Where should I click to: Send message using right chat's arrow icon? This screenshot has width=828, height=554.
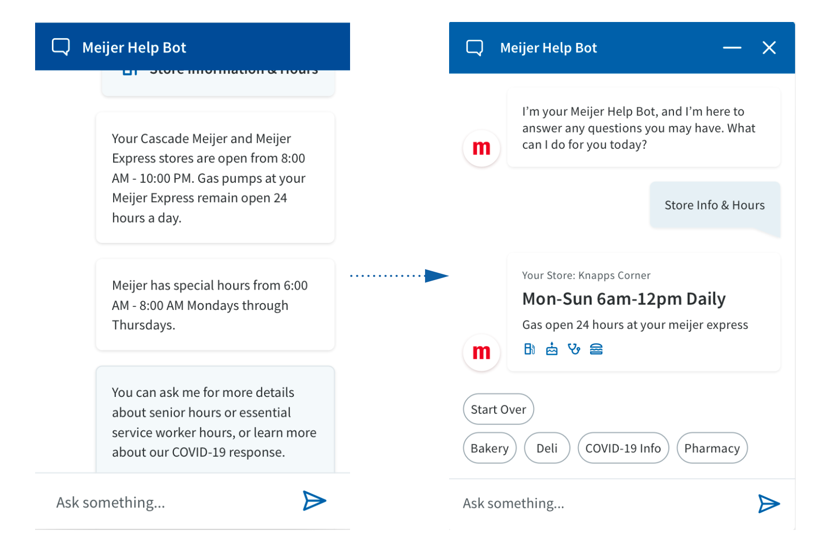tap(769, 504)
